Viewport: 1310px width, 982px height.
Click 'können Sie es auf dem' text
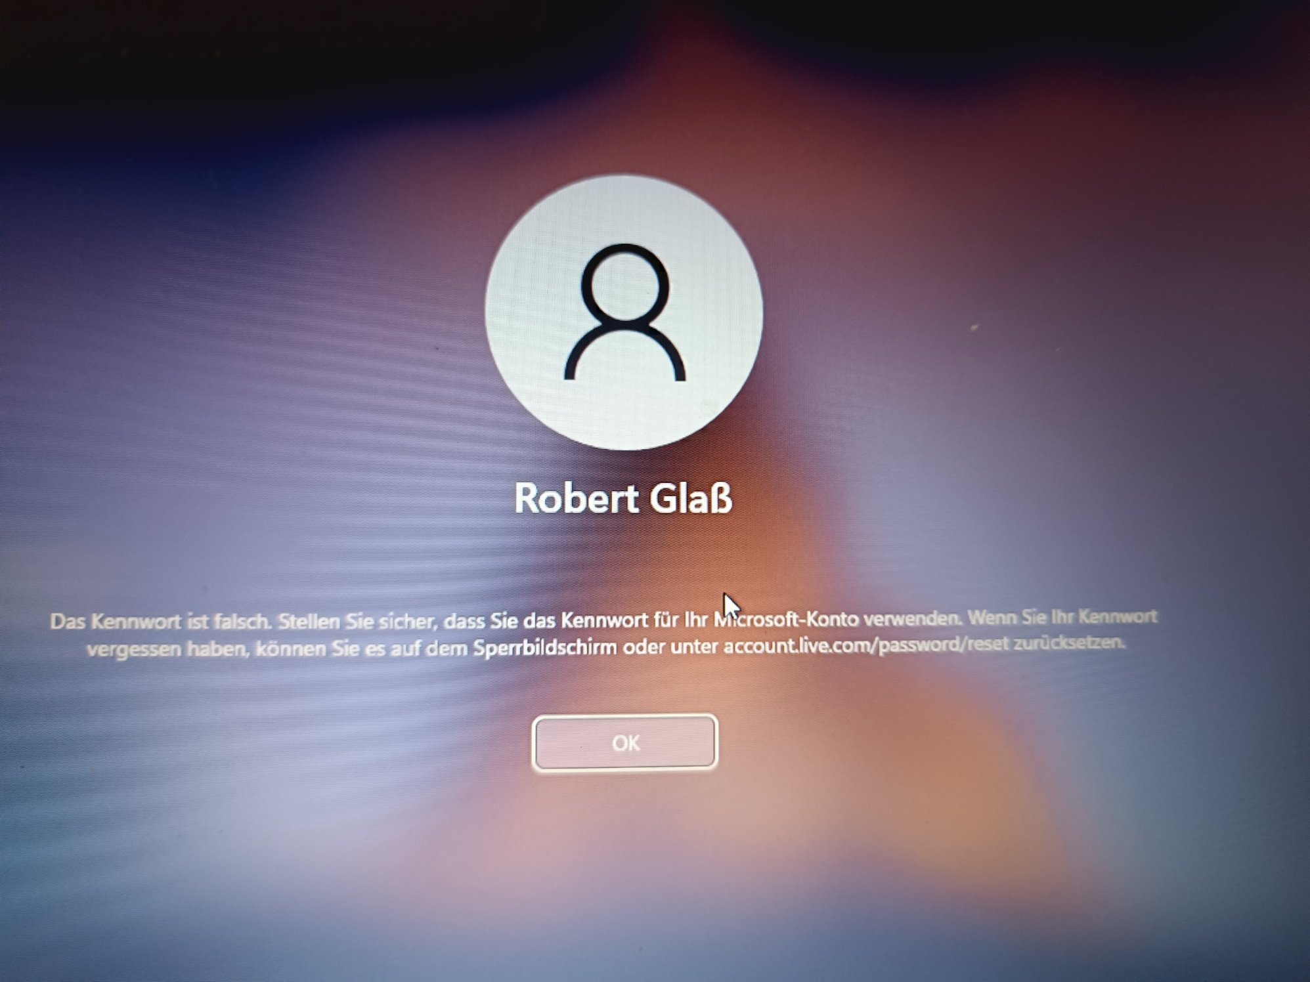point(361,649)
